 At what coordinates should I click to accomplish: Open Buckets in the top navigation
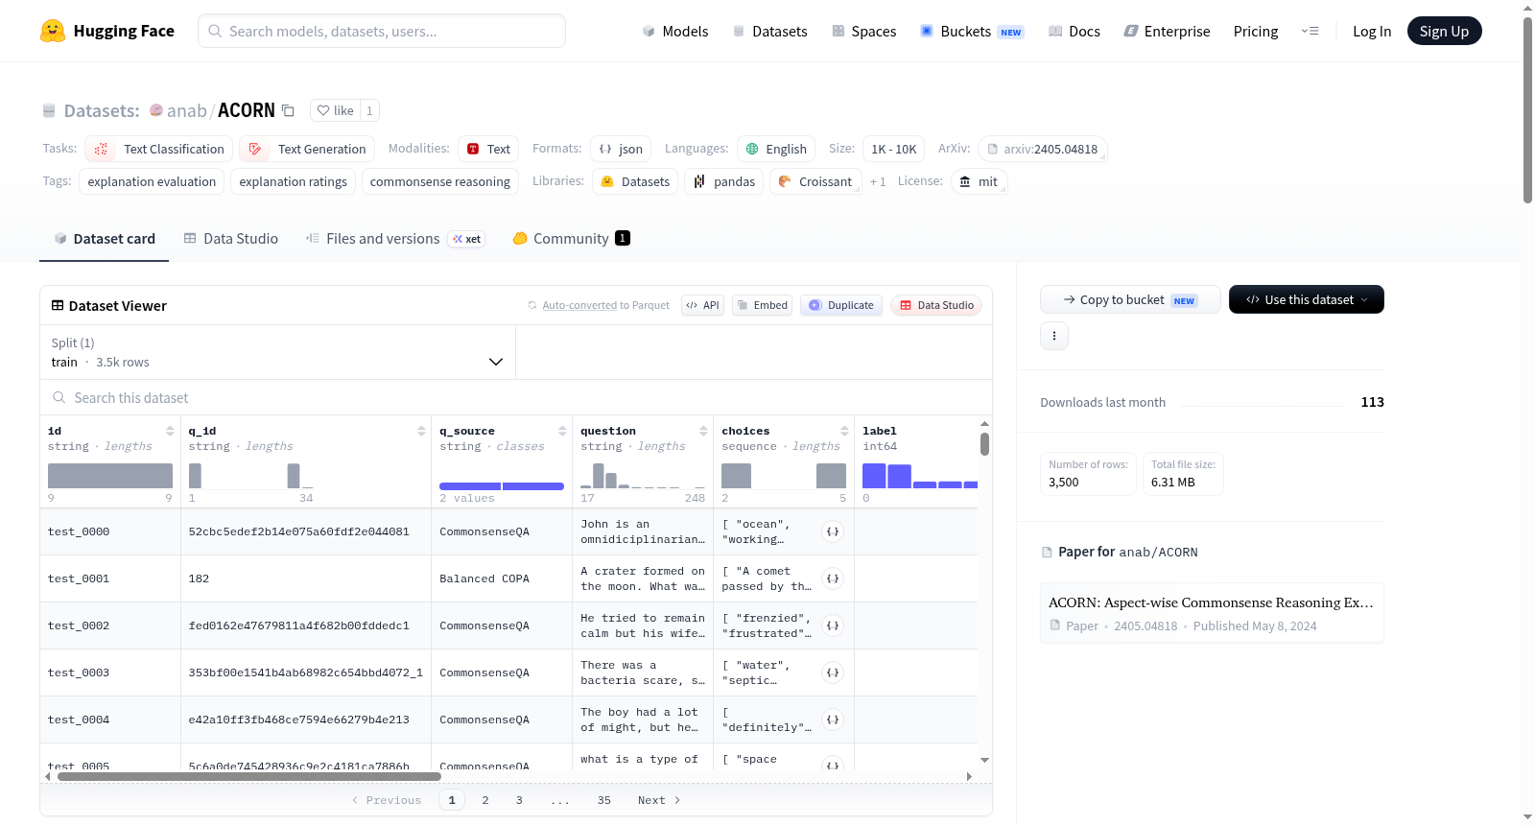tap(972, 31)
